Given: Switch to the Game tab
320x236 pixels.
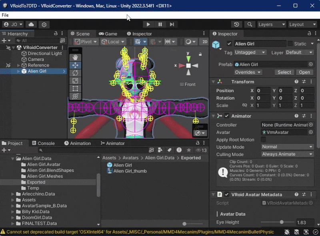Looking at the screenshot, I should tap(108, 34).
